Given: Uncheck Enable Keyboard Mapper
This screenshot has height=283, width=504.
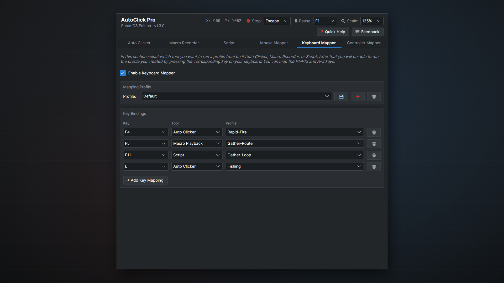Looking at the screenshot, I should (x=123, y=73).
